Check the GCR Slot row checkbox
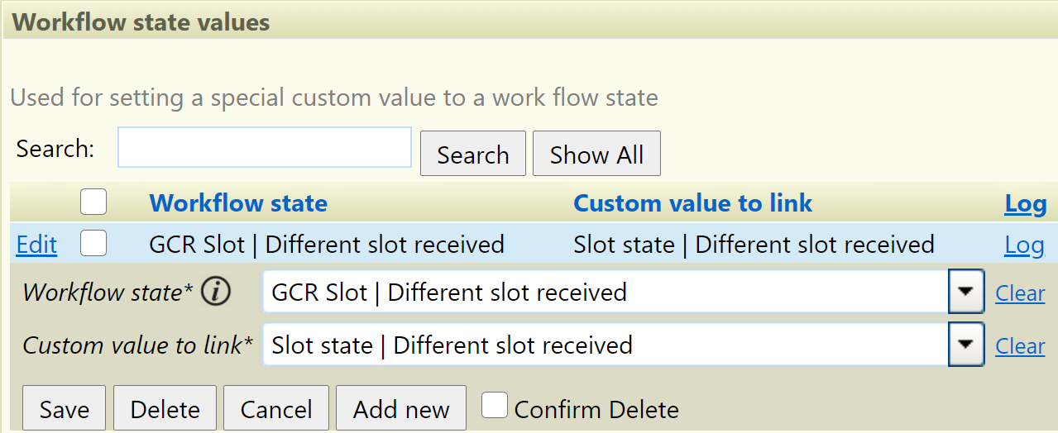The width and height of the screenshot is (1058, 433). coord(93,243)
